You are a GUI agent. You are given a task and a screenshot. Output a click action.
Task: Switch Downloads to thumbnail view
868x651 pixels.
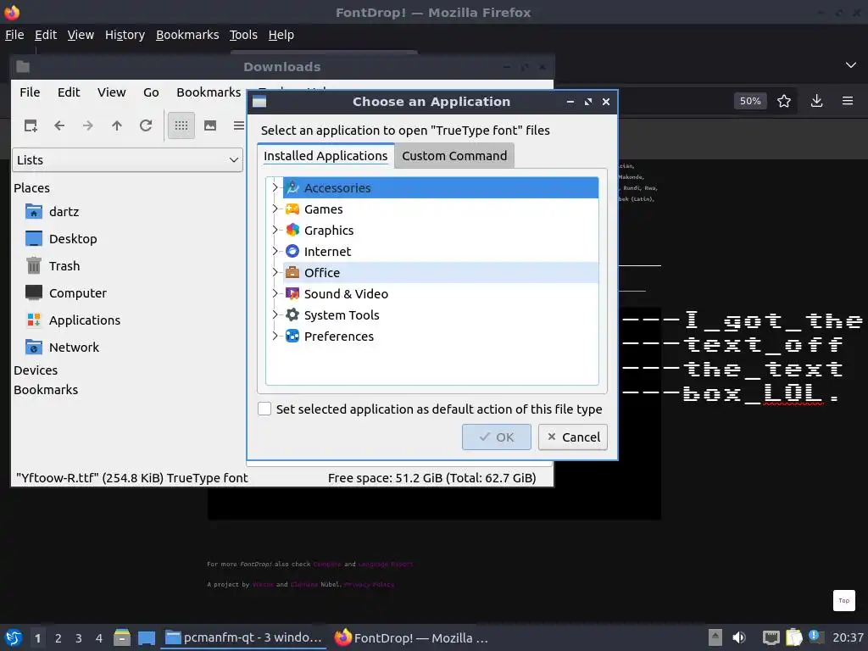pyautogui.click(x=210, y=125)
